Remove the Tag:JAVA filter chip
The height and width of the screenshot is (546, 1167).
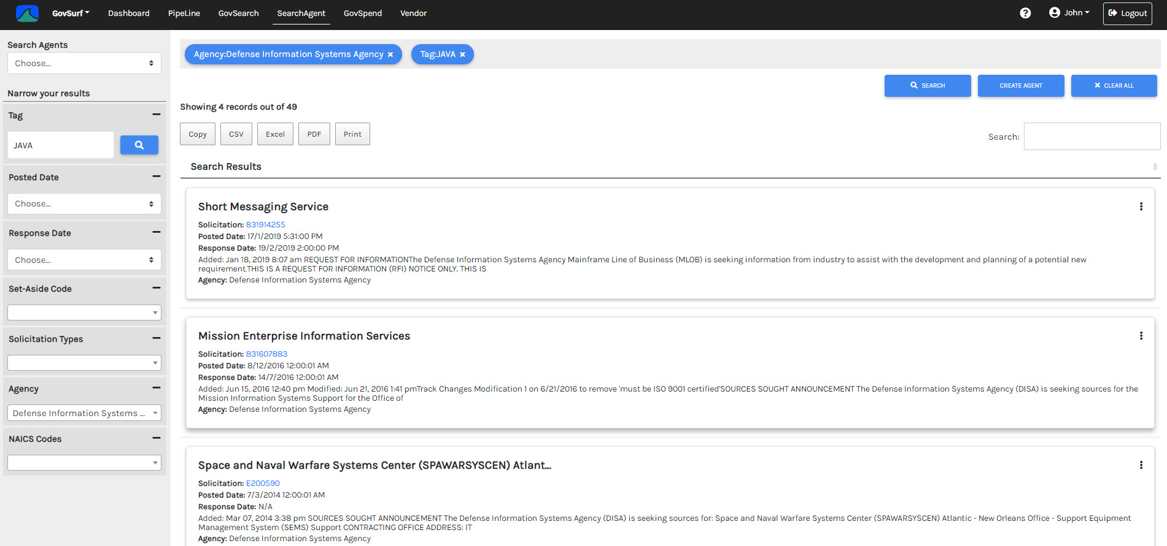(463, 55)
